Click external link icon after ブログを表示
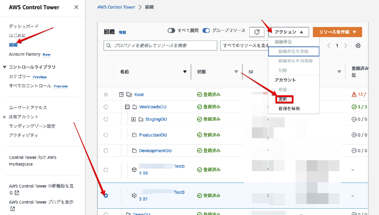 [x=13, y=209]
